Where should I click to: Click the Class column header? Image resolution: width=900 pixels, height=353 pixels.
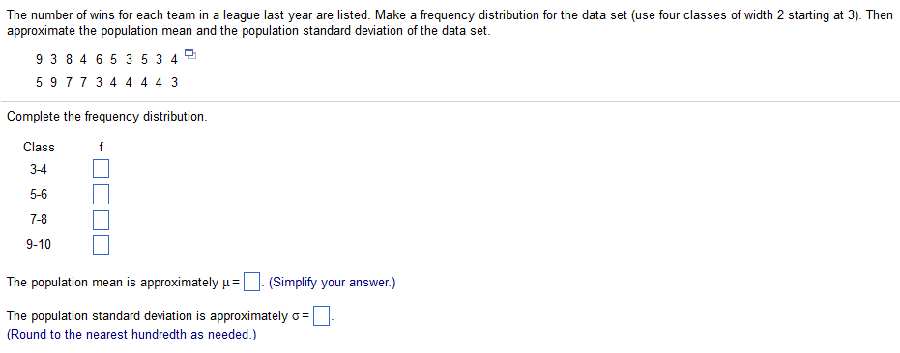coord(39,148)
